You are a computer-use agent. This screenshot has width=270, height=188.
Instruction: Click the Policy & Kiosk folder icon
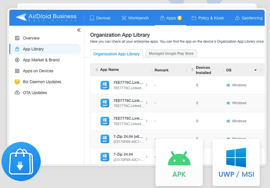coord(194,18)
